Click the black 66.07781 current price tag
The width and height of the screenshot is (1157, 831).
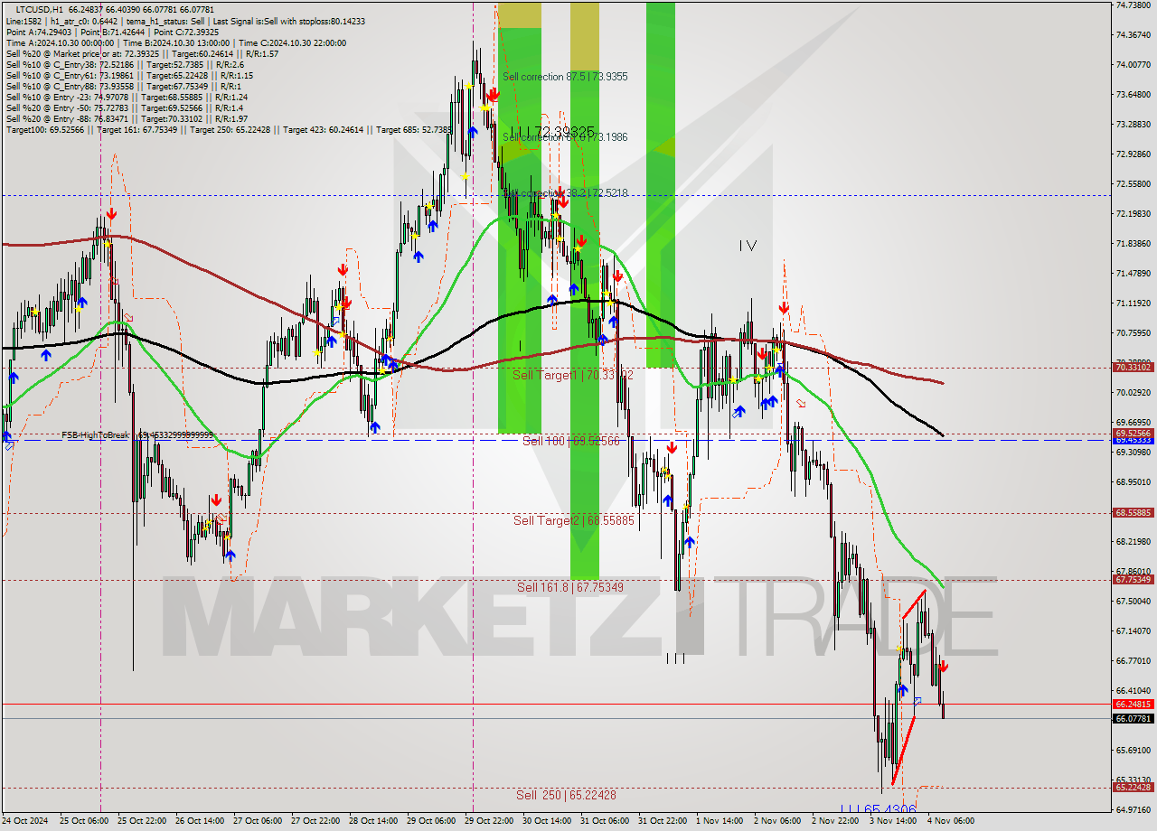coord(1133,718)
